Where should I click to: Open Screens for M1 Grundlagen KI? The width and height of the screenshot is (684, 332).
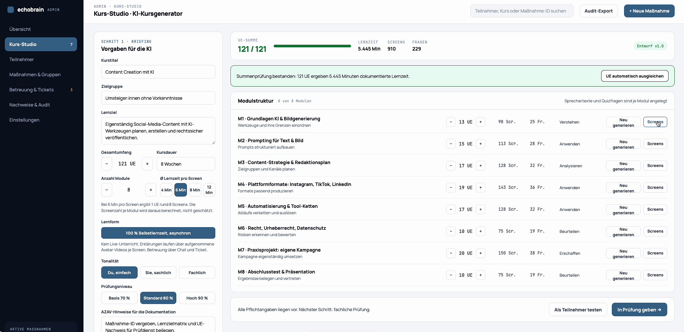tap(655, 122)
